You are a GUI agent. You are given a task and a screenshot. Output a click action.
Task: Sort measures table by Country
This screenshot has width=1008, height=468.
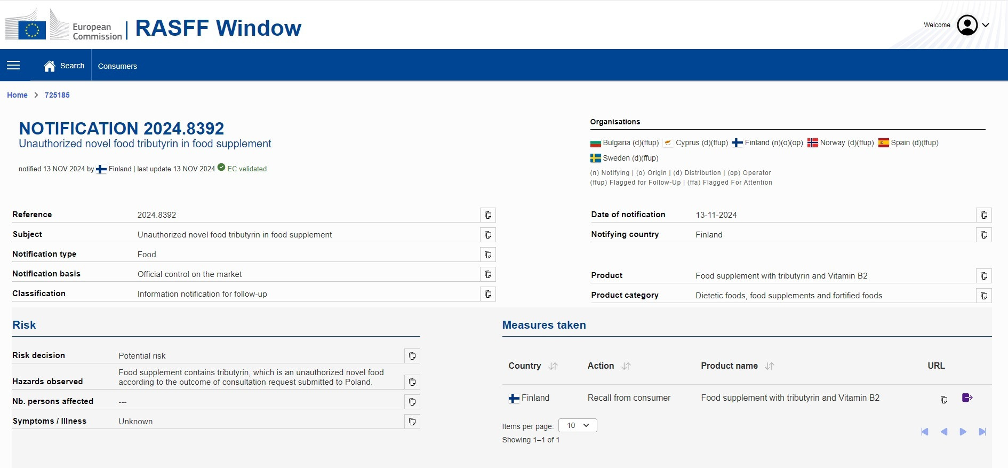click(553, 366)
